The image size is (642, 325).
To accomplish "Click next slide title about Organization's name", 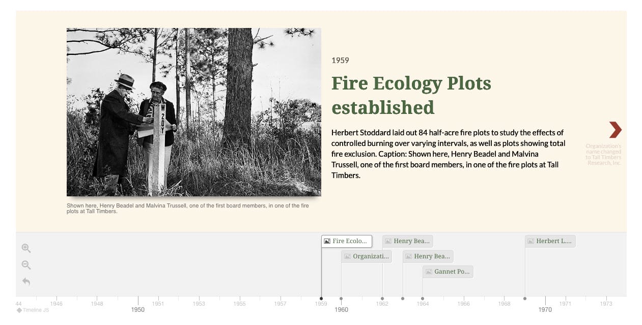I will (603, 155).
